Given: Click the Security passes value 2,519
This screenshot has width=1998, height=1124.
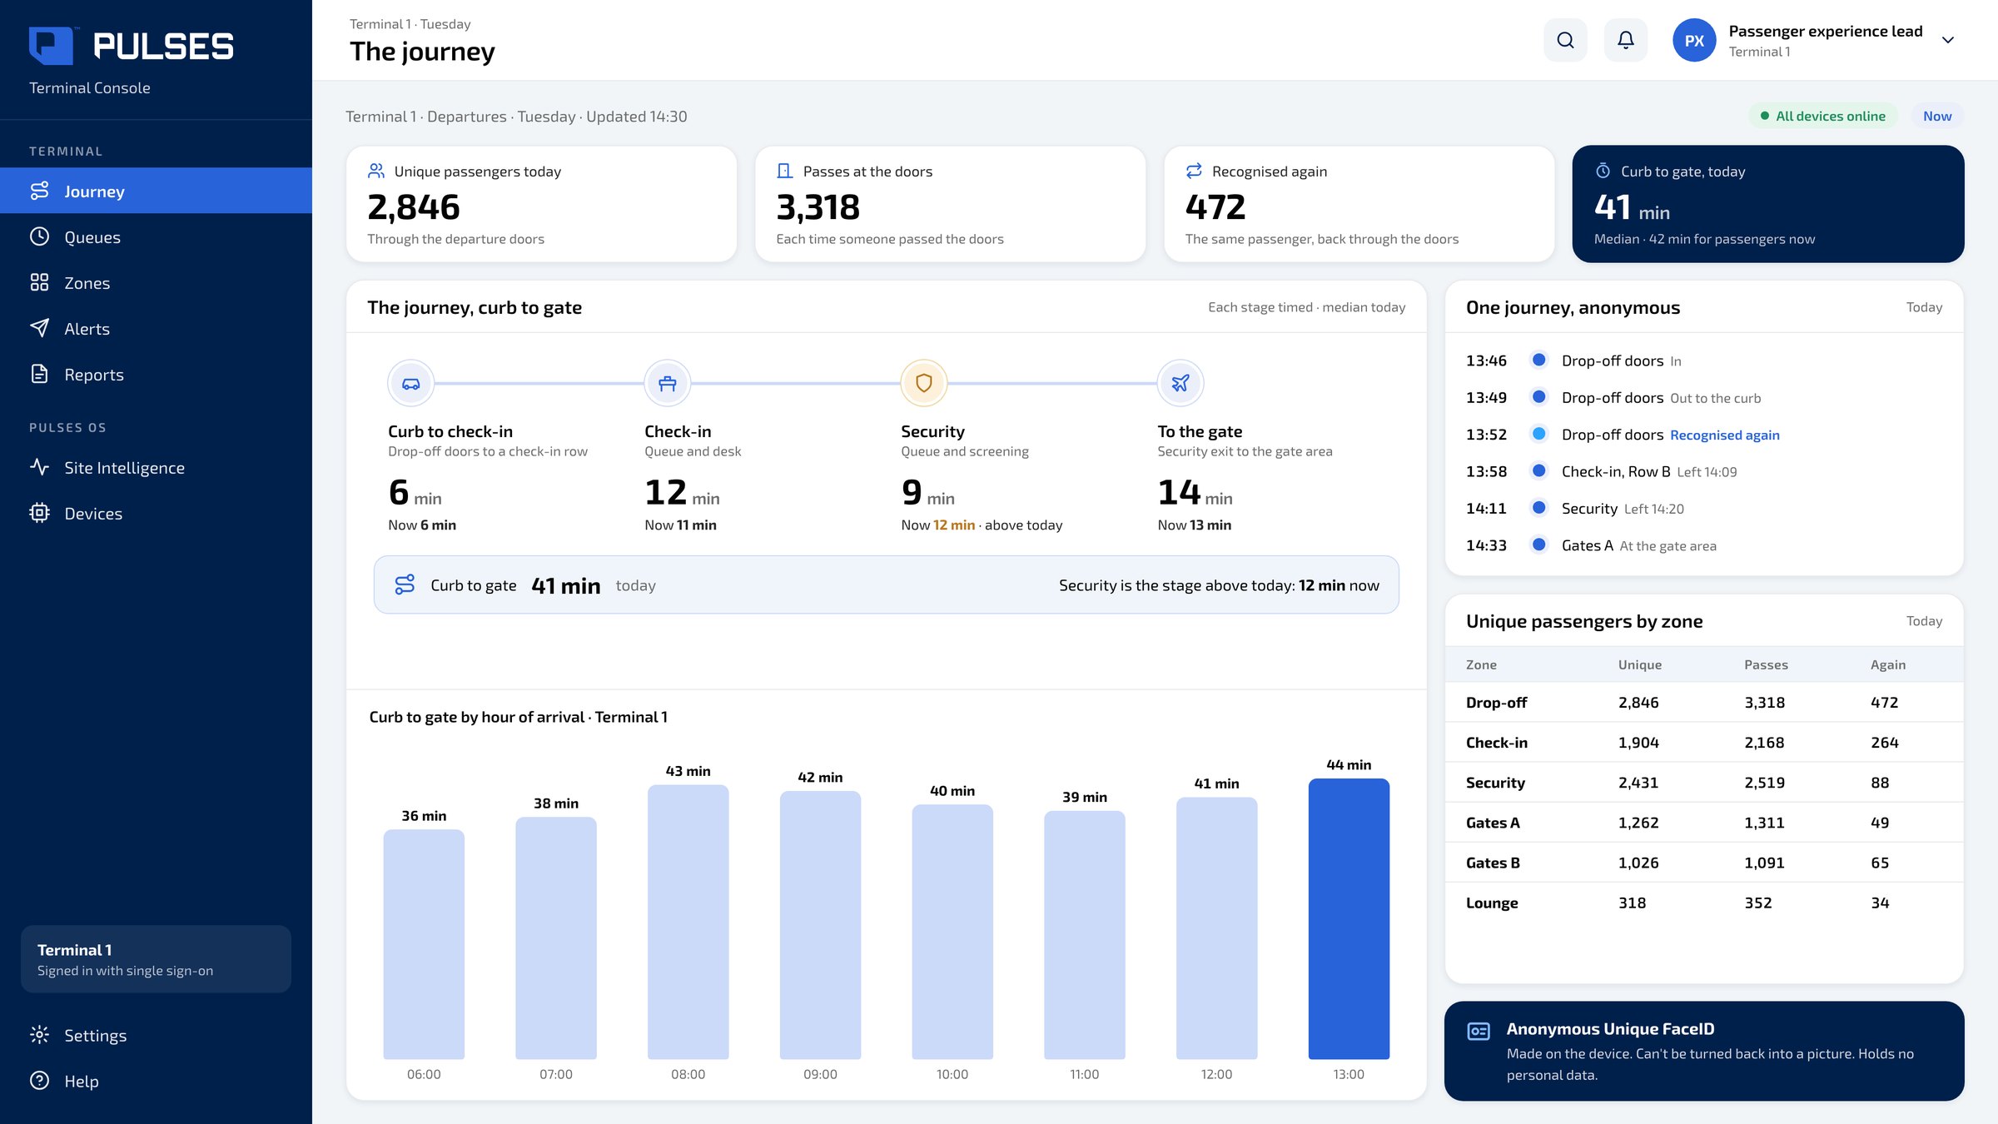Looking at the screenshot, I should coord(1764,782).
